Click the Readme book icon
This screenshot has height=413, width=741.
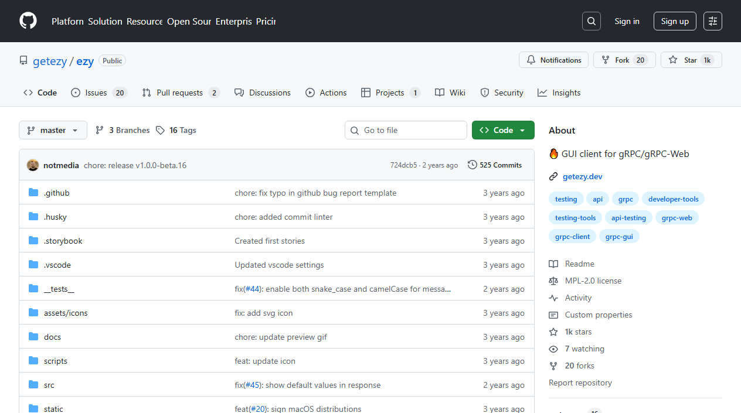[553, 264]
